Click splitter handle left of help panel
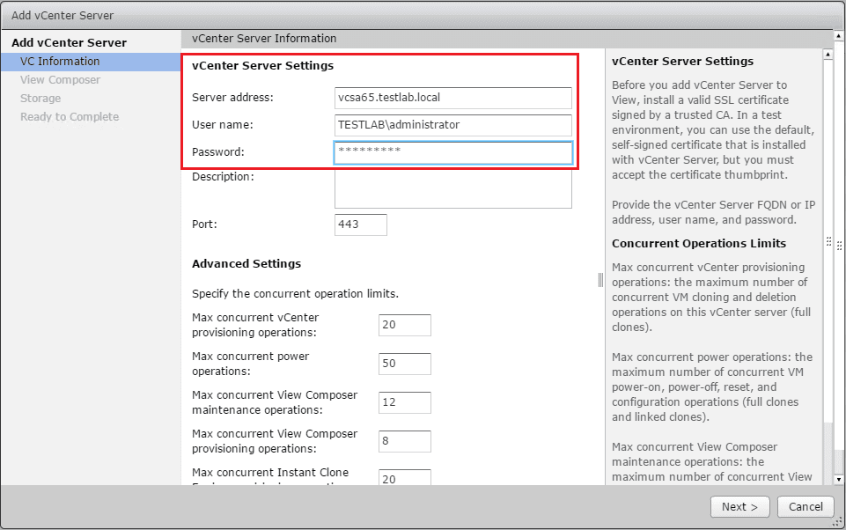Image resolution: width=846 pixels, height=530 pixels. point(600,279)
